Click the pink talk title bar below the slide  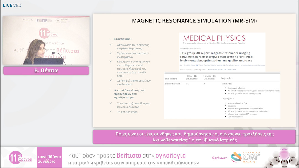(x=194, y=137)
